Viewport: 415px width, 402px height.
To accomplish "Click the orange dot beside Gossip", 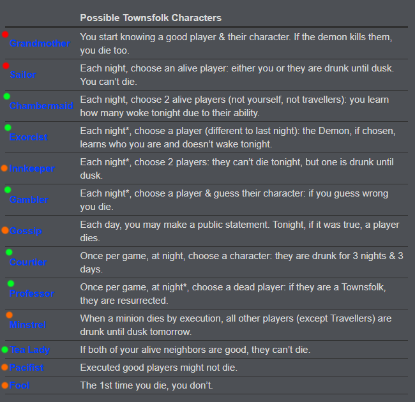I will 5,230.
